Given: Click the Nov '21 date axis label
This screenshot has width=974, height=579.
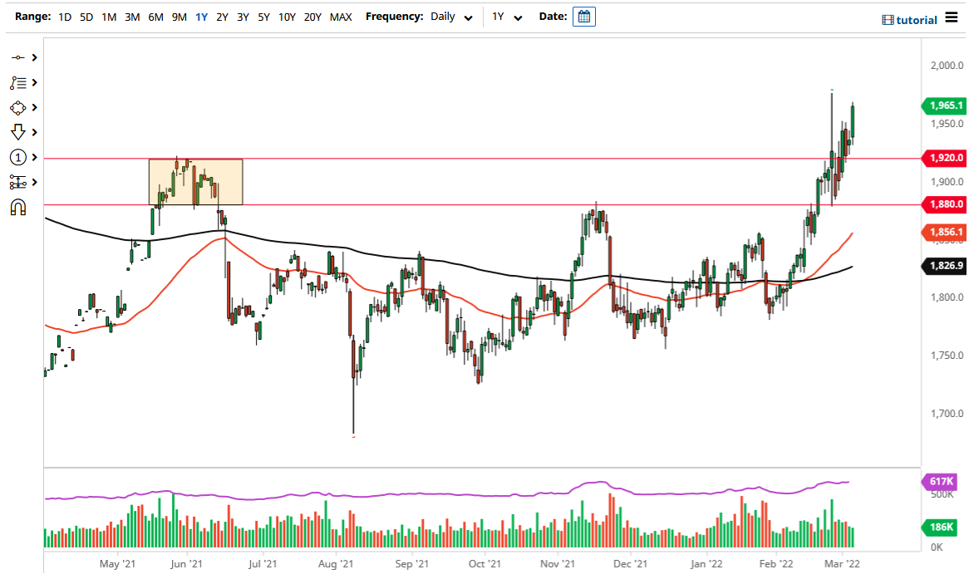Looking at the screenshot, I should (x=557, y=563).
